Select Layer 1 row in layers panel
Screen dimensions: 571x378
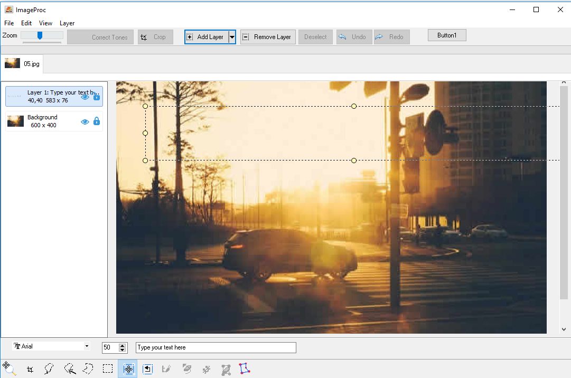coord(54,96)
